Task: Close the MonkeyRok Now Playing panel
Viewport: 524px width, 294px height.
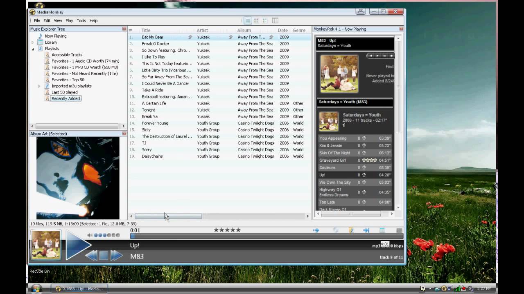Action: 401,29
